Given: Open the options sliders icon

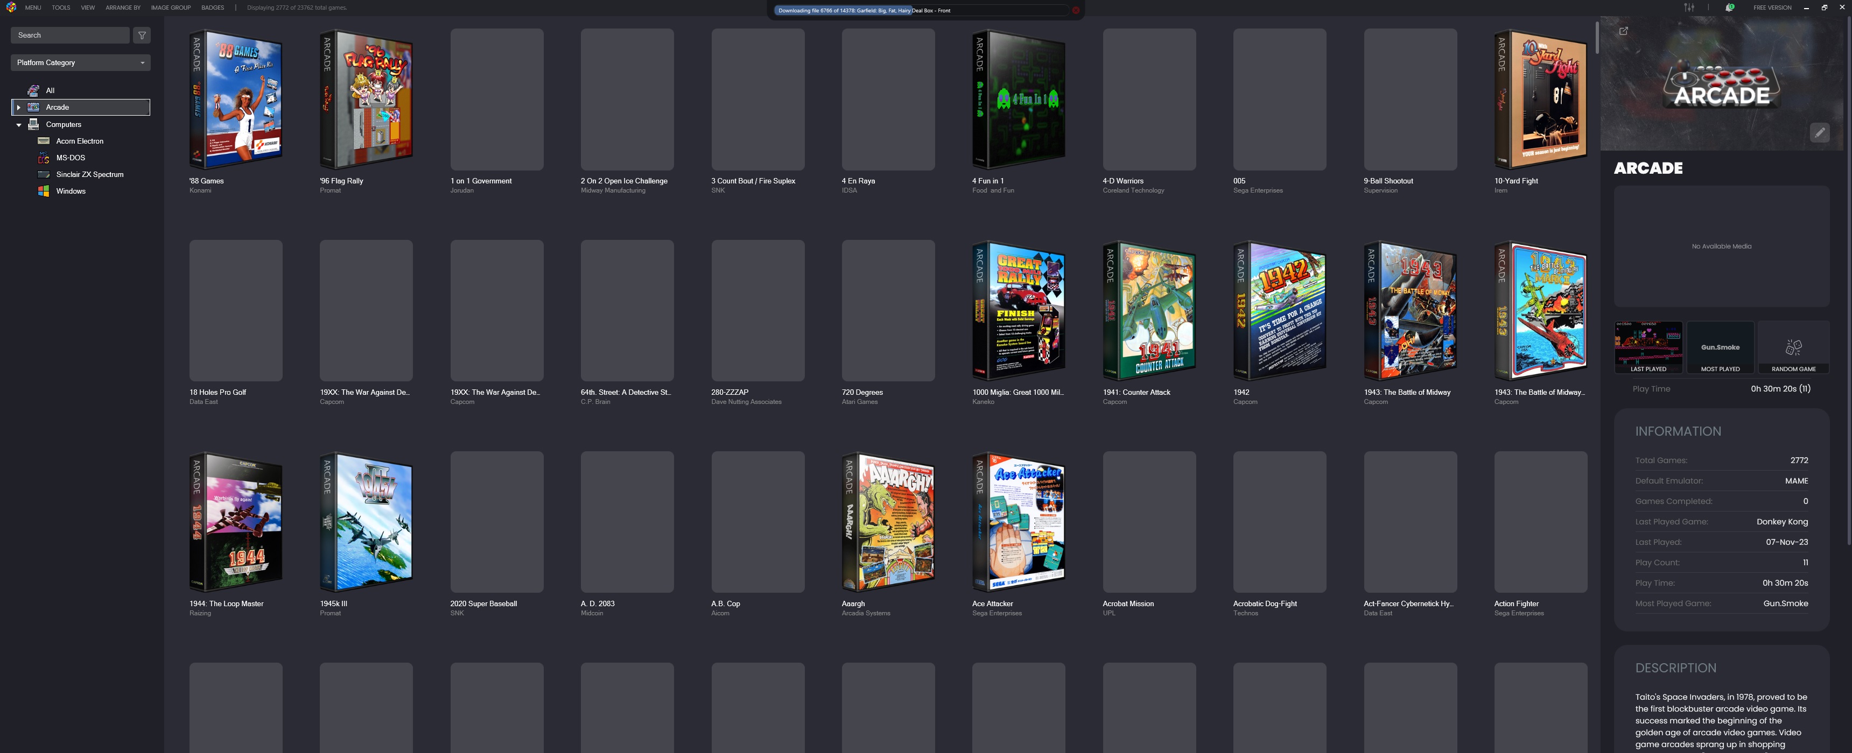Looking at the screenshot, I should [x=1689, y=7].
